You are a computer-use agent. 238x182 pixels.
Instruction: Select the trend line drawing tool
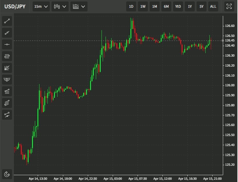click(x=7, y=21)
